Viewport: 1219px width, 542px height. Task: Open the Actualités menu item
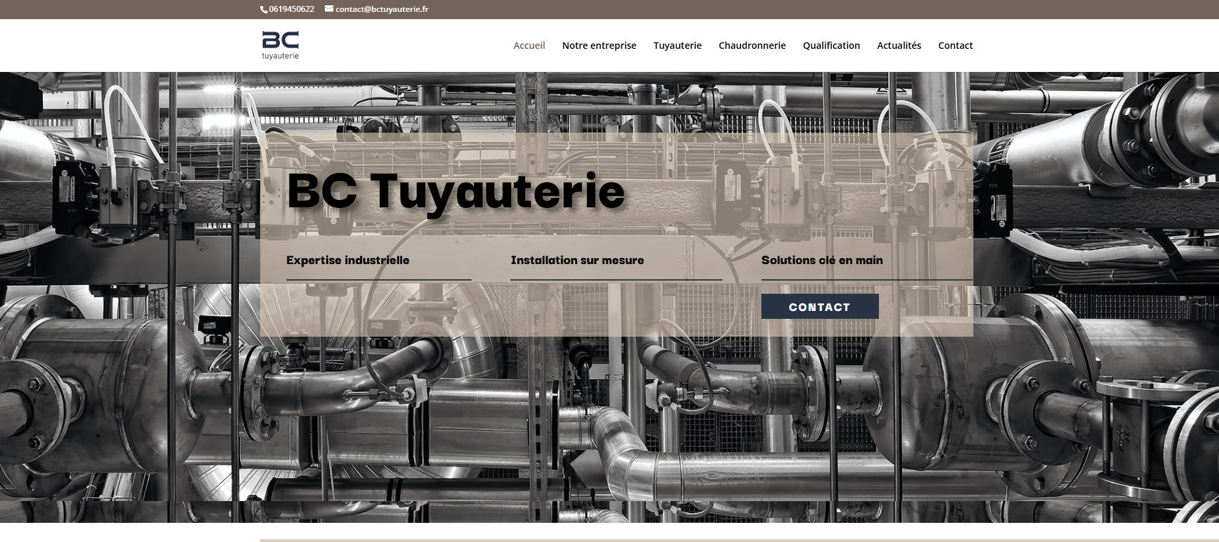click(899, 46)
